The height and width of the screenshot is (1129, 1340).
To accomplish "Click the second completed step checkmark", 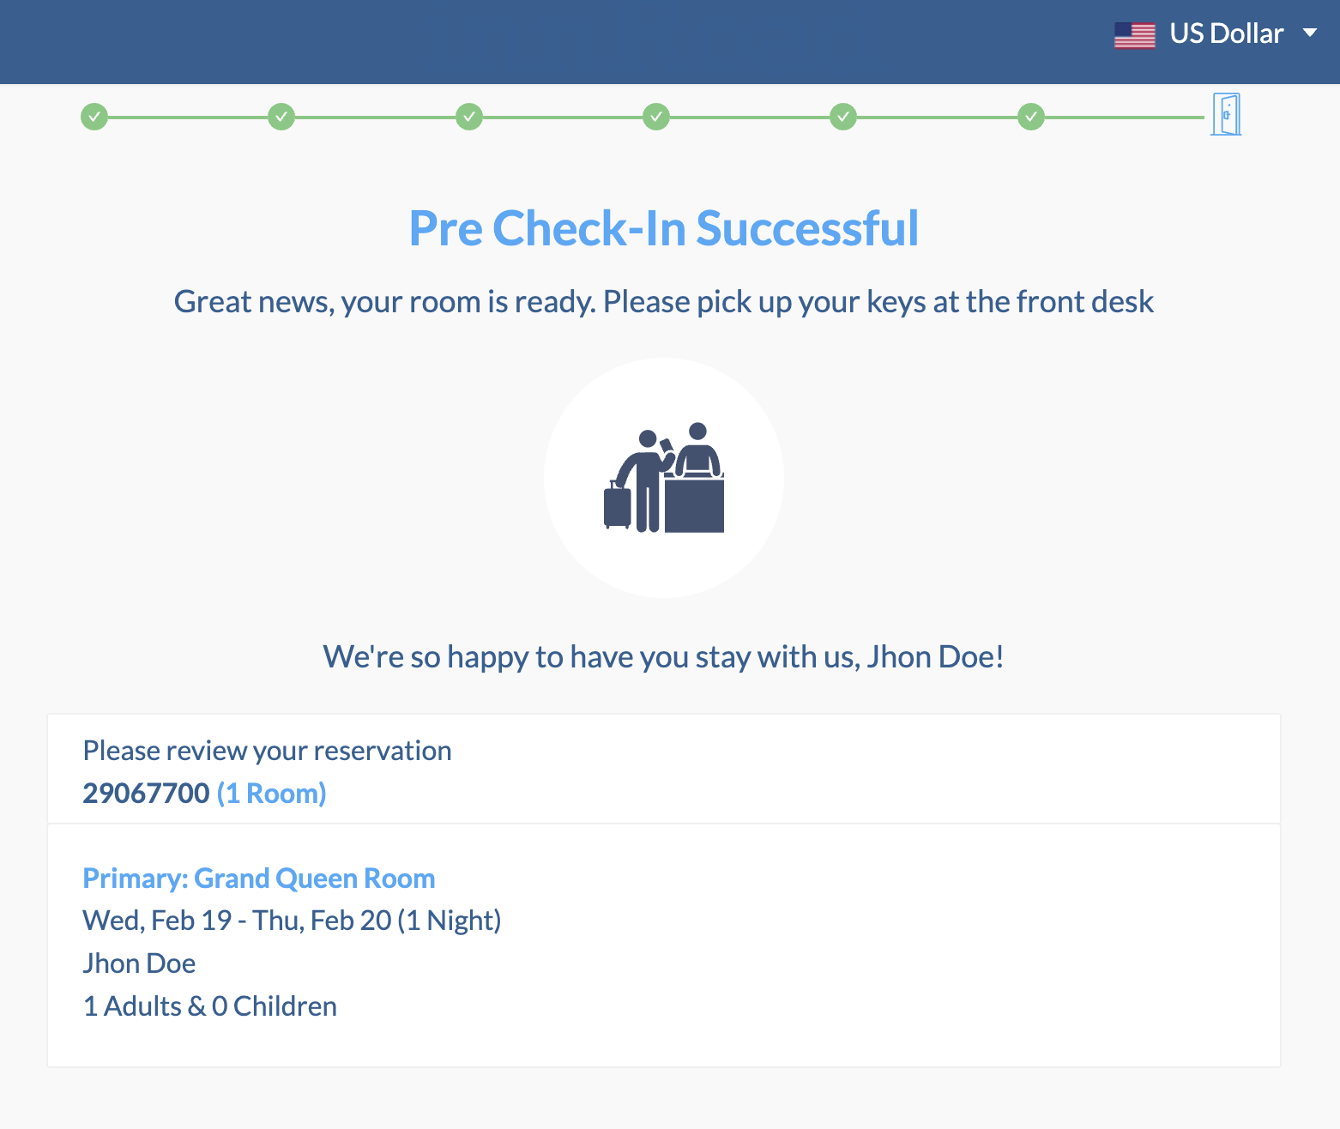I will (x=281, y=117).
